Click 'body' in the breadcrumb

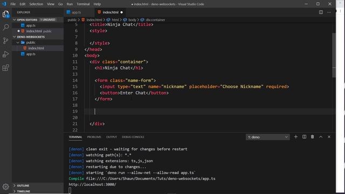(x=132, y=20)
